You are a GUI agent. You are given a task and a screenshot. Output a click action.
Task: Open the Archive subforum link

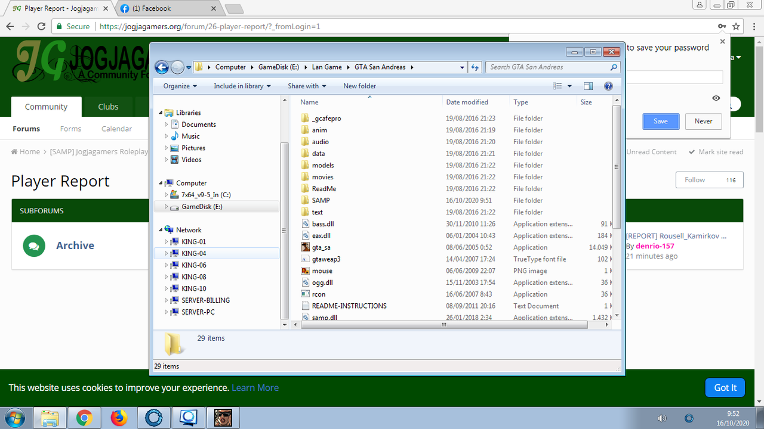click(75, 245)
